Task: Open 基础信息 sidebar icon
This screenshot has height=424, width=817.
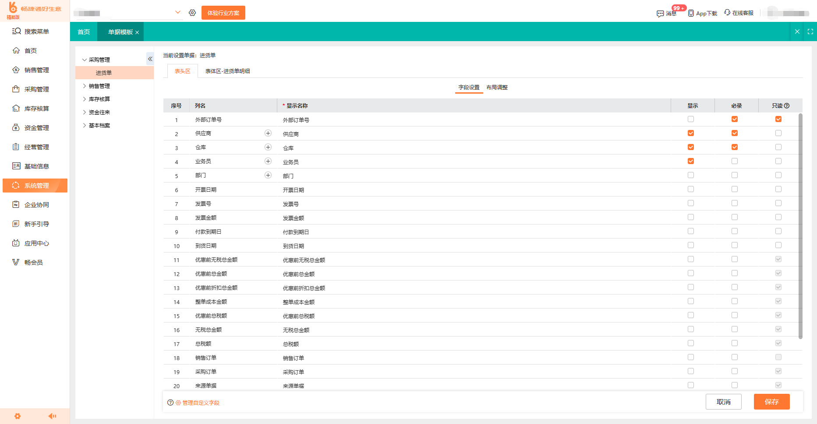Action: pos(16,166)
